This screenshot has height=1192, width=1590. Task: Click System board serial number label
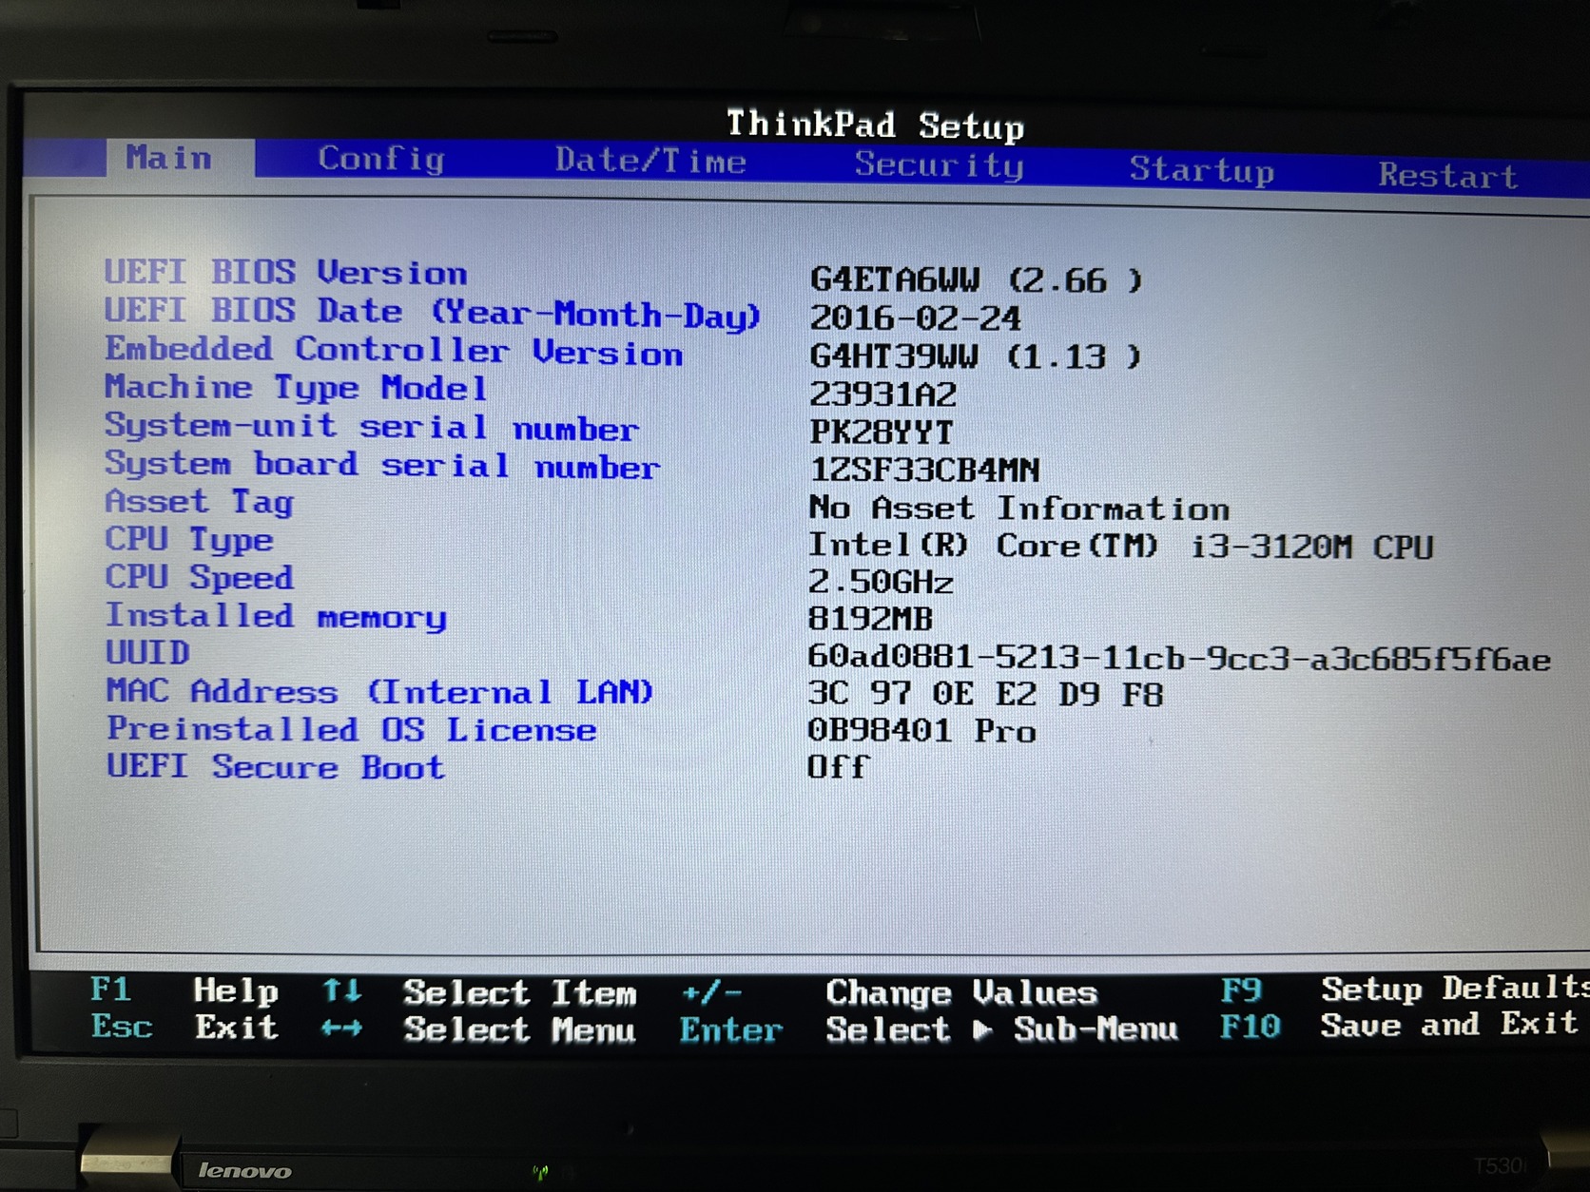pyautogui.click(x=381, y=465)
